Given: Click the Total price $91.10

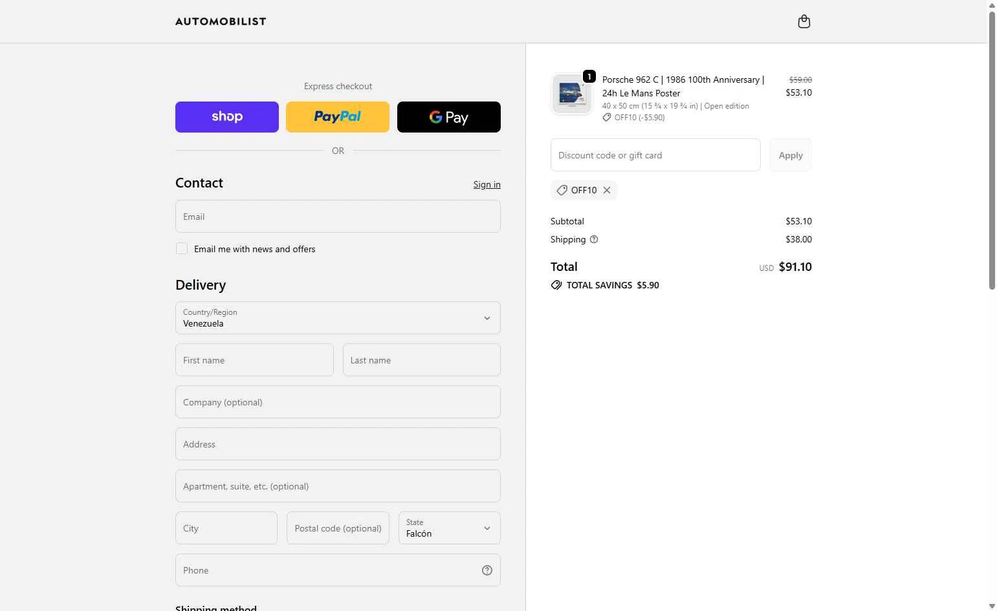Looking at the screenshot, I should tap(795, 267).
